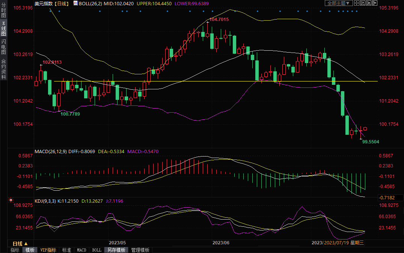Click the last blue dot event marker at top

[x=356, y=11]
